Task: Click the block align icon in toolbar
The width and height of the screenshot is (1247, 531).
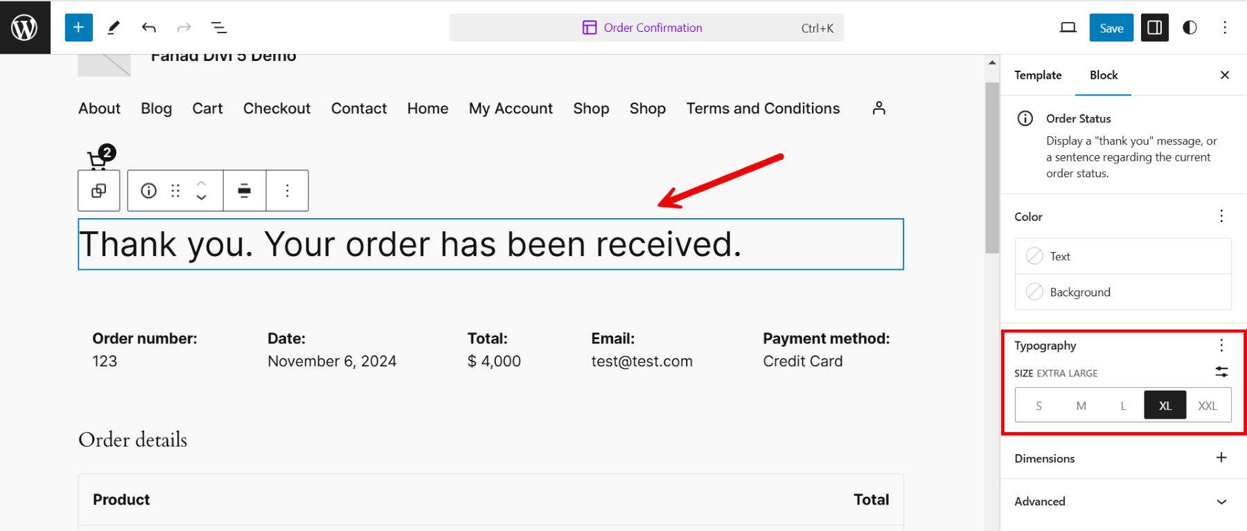Action: coord(245,191)
